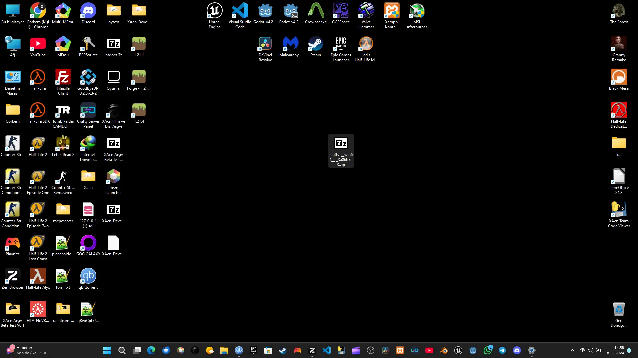Image resolution: width=638 pixels, height=358 pixels.
Task: Open Xampp Kontrol desktop shortcut
Action: click(391, 16)
